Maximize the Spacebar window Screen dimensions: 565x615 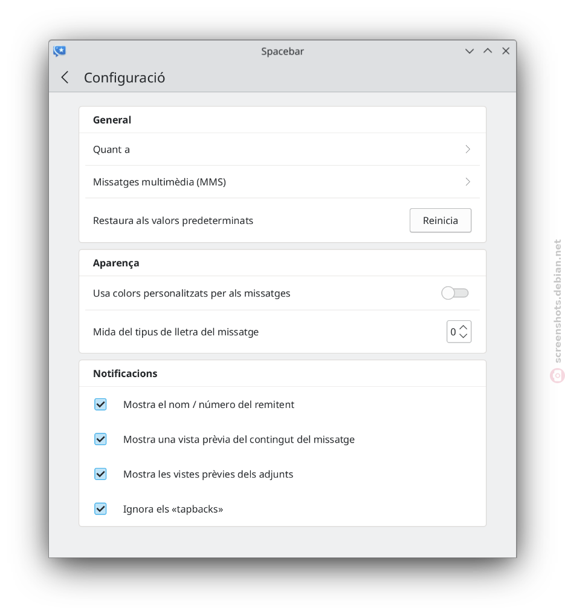click(x=488, y=51)
